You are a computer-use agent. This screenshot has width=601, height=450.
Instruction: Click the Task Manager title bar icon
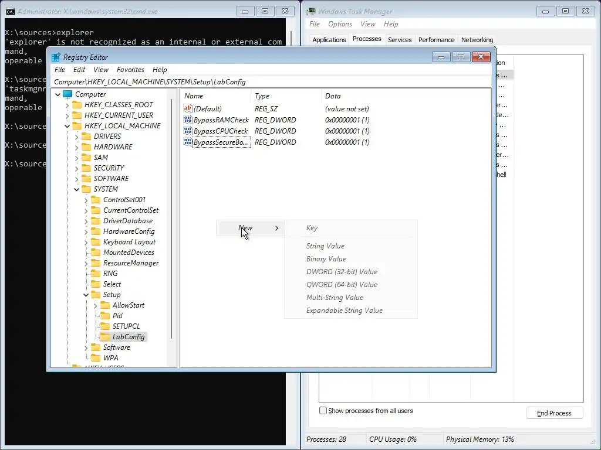coord(311,12)
